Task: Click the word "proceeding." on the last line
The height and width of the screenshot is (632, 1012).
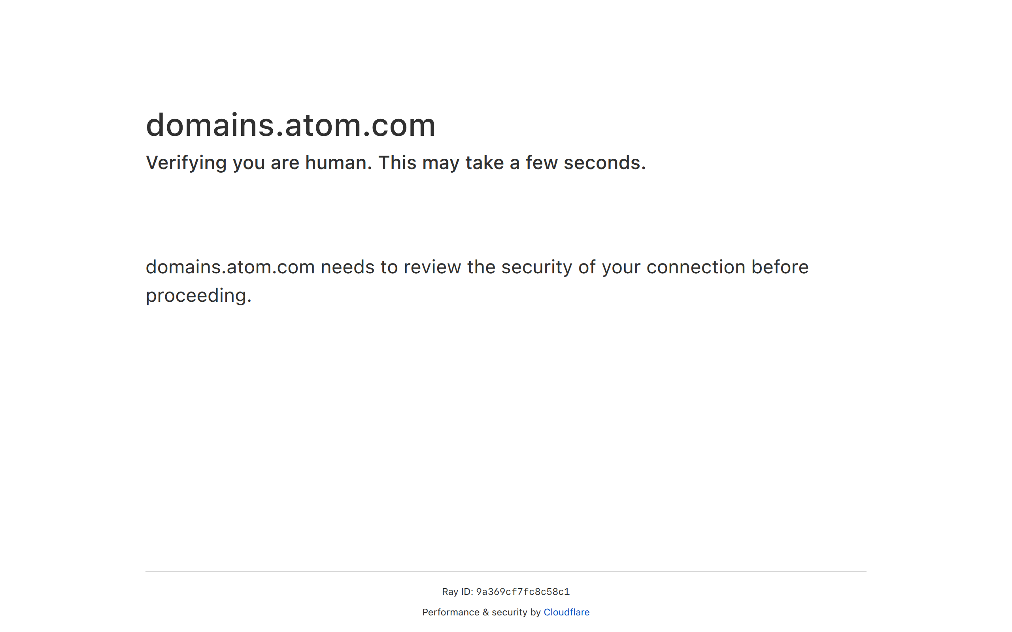Action: [x=198, y=295]
